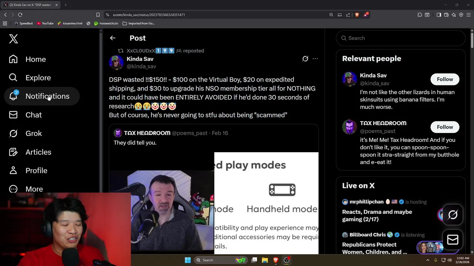This screenshot has height=266, width=474.
Task: Open the YouTube bookmark
Action: (x=45, y=23)
